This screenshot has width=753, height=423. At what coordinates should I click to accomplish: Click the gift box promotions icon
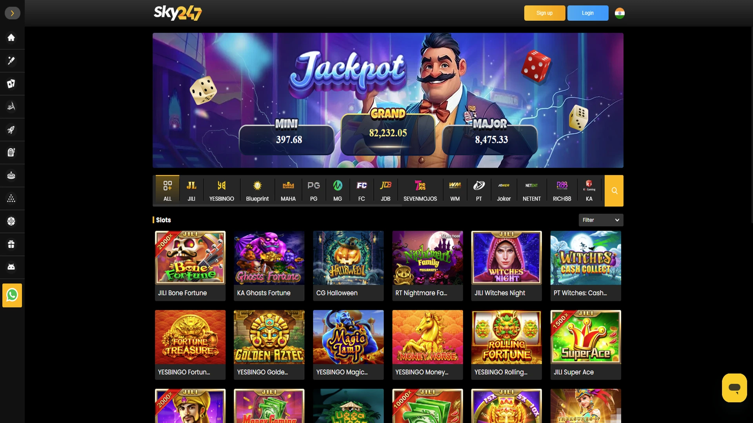point(11,244)
